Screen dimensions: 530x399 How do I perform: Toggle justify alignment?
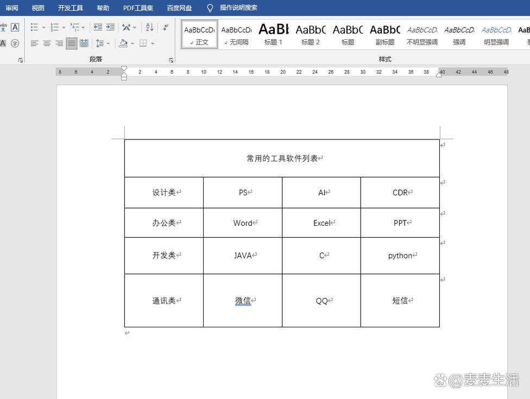pyautogui.click(x=71, y=43)
